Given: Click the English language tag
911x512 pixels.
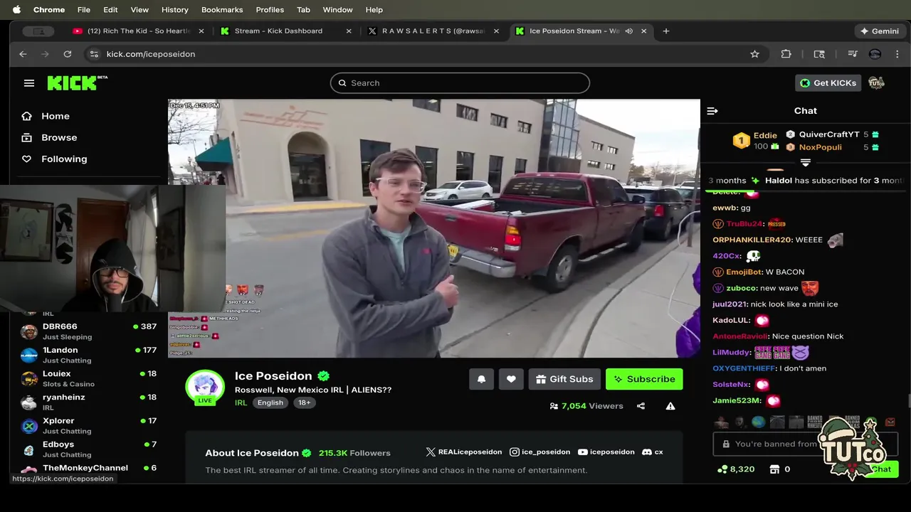Looking at the screenshot, I should point(270,402).
